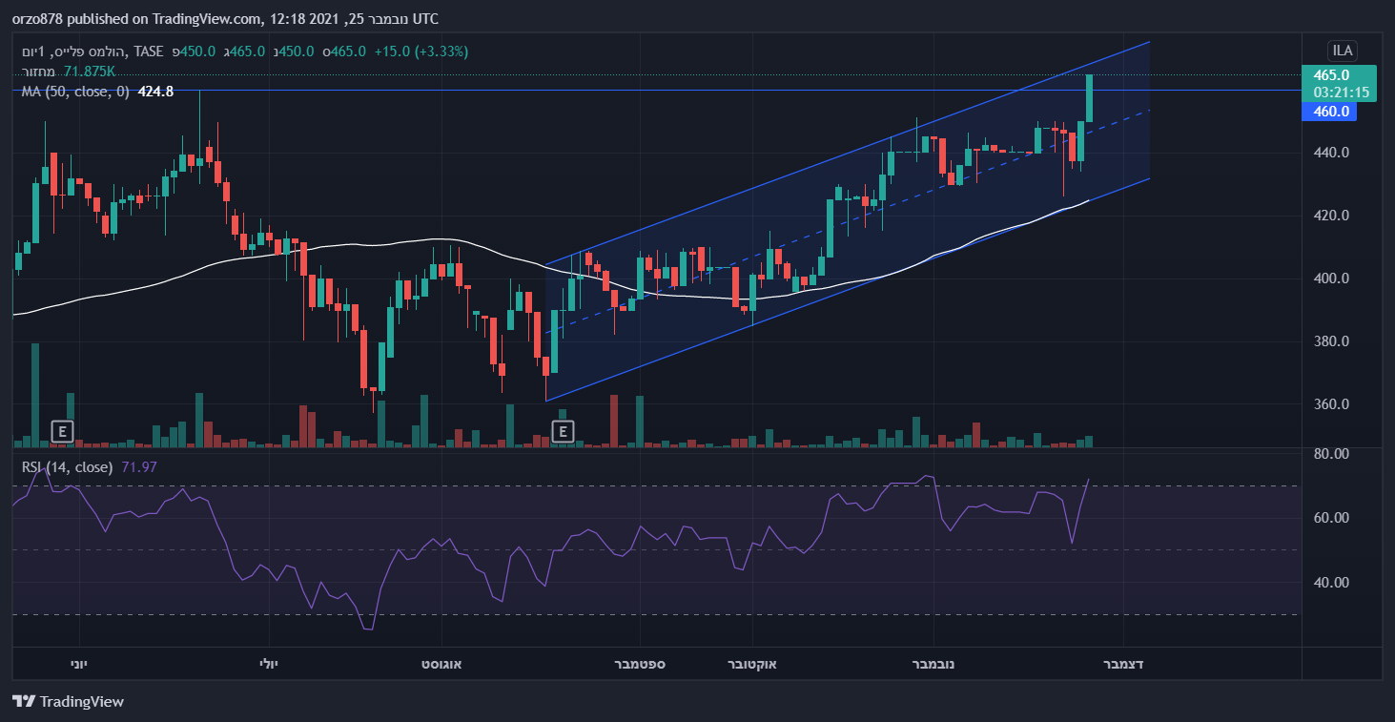Click the RSI value 71.97

pos(139,467)
